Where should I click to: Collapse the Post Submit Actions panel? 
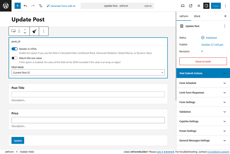[x=203, y=73]
